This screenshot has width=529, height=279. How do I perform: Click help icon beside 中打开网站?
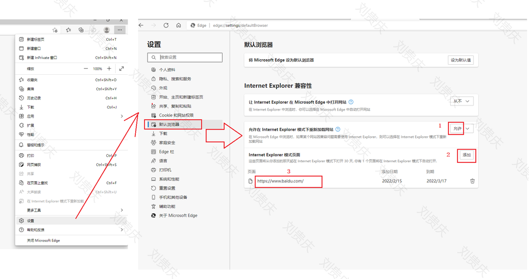coord(351,102)
